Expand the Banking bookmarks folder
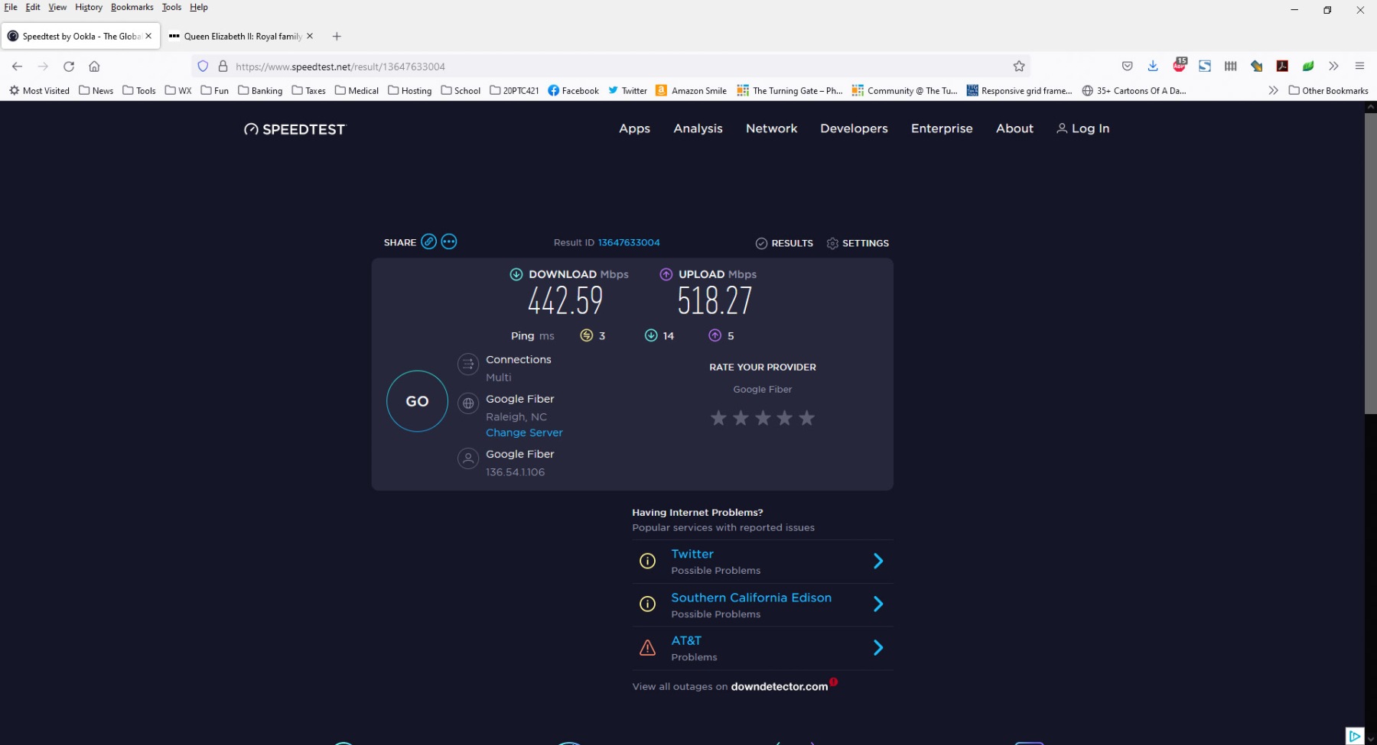The image size is (1377, 745). pyautogui.click(x=260, y=90)
